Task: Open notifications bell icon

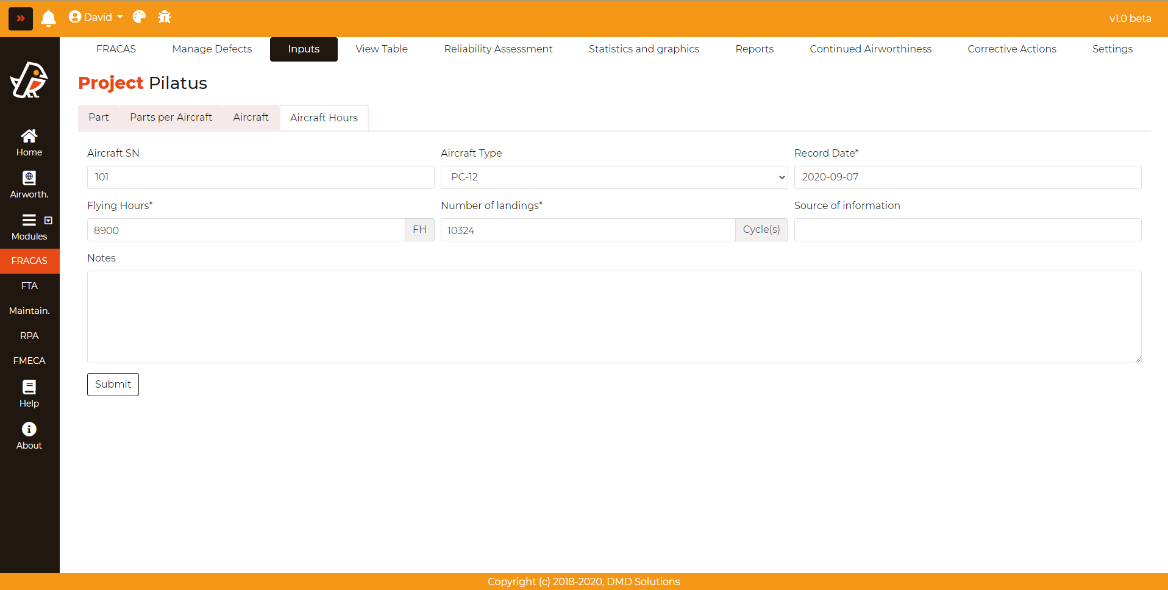Action: 48,18
